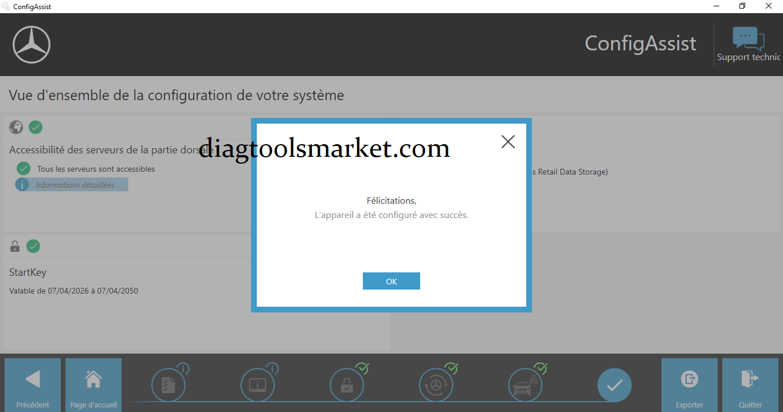Click the final checkmark summary step
Viewport: 783px width, 412px height.
614,385
